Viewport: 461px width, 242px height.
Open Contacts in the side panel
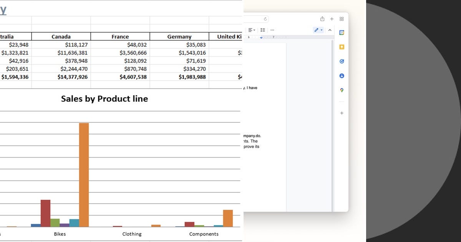pyautogui.click(x=342, y=76)
